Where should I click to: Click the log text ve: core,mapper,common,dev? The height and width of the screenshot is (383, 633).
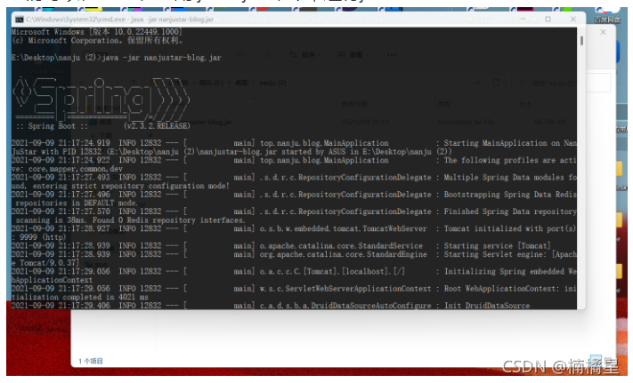pyautogui.click(x=67, y=169)
